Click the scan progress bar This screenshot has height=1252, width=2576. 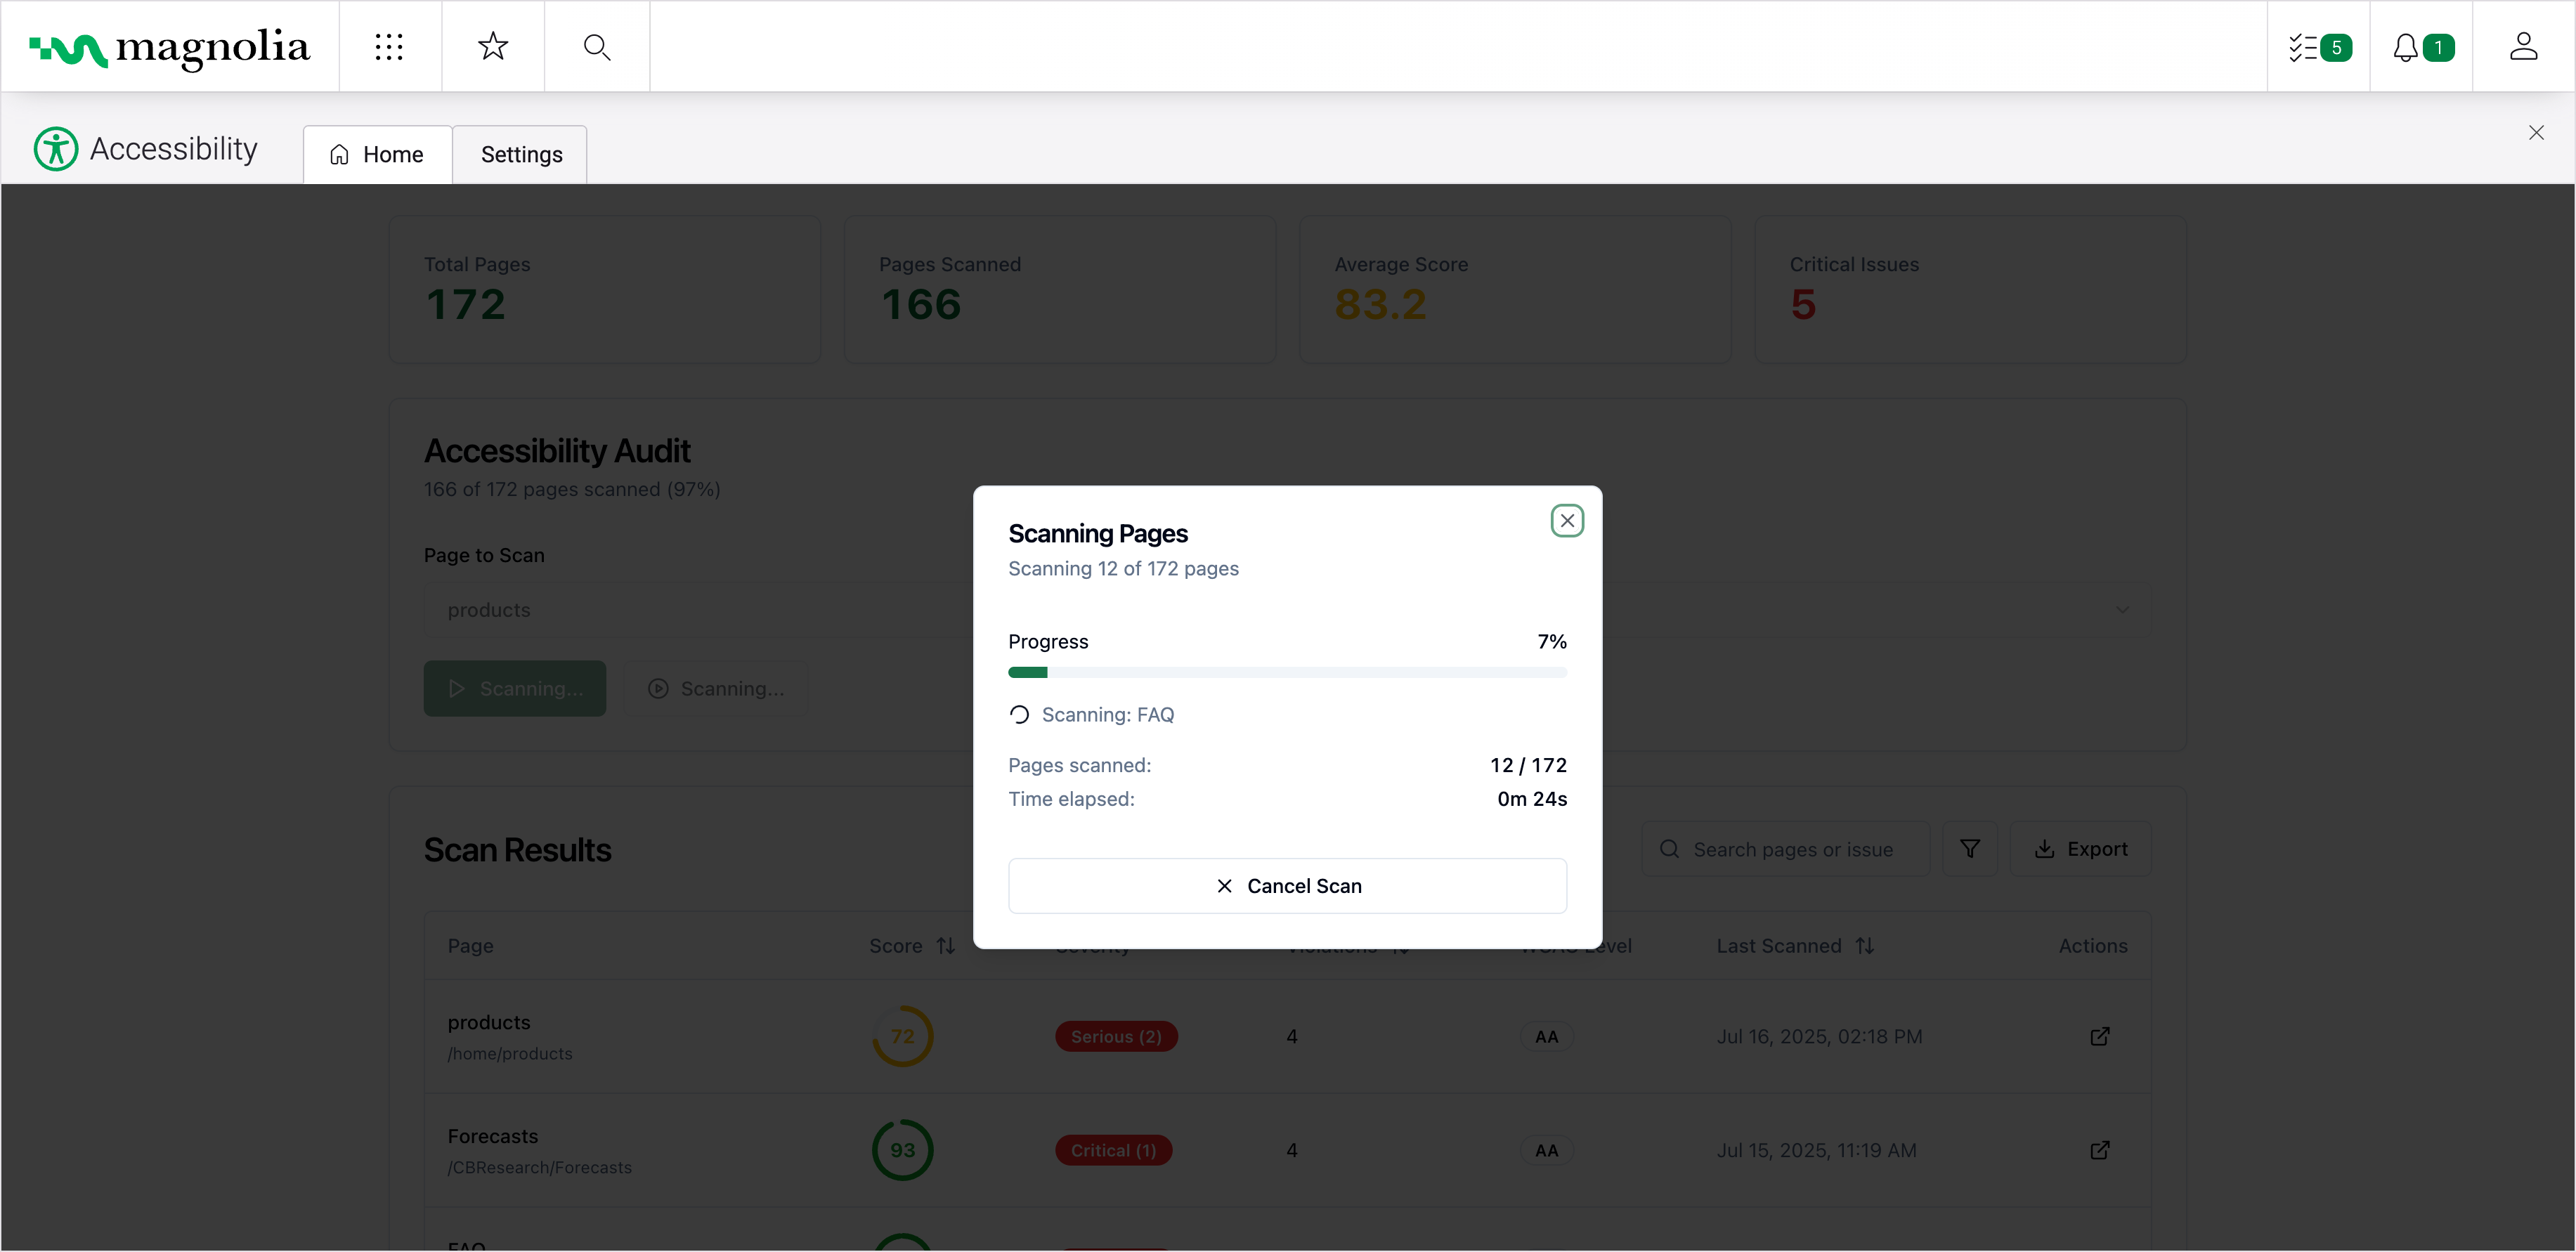pos(1287,673)
